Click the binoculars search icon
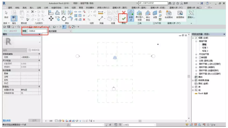Viewport: 228px width, 128px height. point(170,3)
